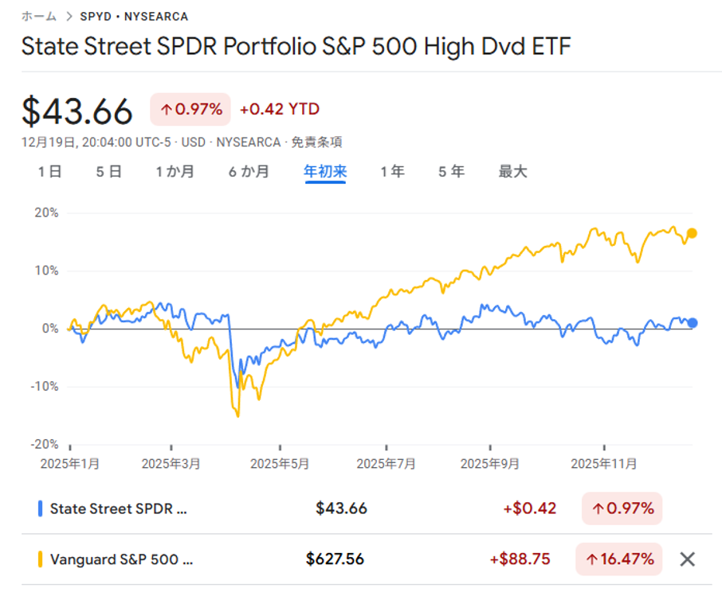722x596 pixels.
Task: Click the ↑0.97% badge beside price
Action: pyautogui.click(x=190, y=110)
